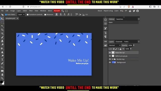
Task: Select the Type tool
Action: [2, 60]
